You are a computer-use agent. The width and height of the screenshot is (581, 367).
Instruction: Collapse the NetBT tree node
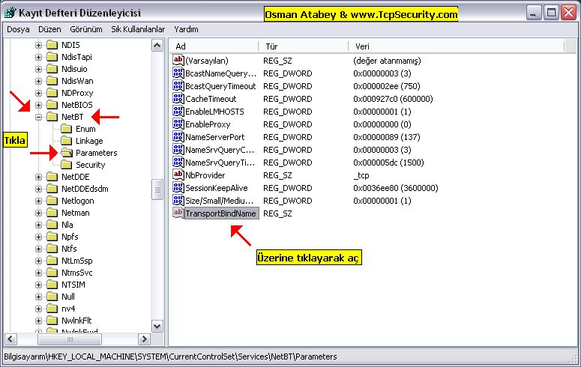38,117
